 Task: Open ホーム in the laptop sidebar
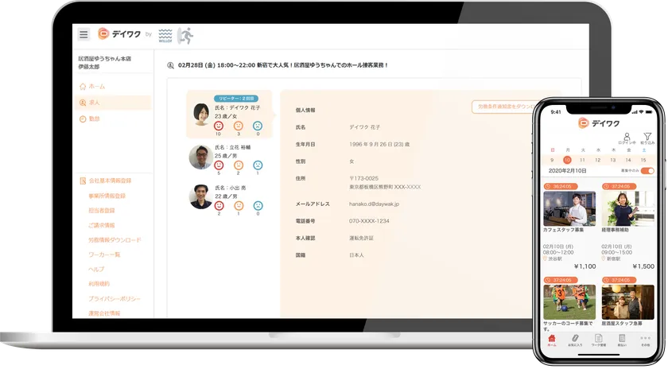(92, 87)
